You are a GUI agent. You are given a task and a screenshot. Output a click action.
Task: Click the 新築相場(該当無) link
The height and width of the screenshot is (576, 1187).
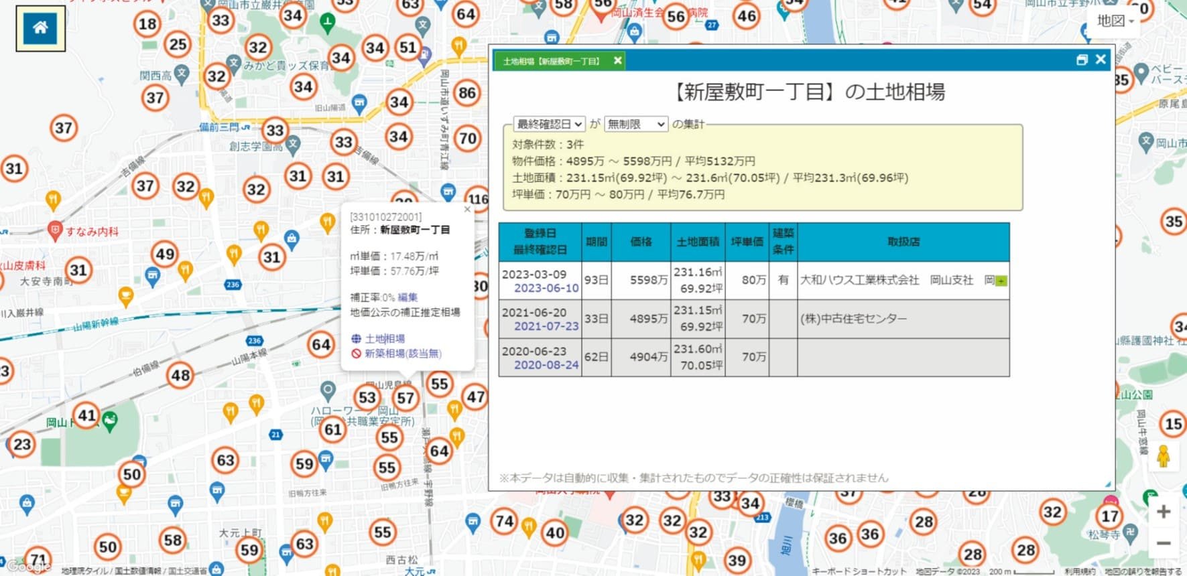click(402, 354)
